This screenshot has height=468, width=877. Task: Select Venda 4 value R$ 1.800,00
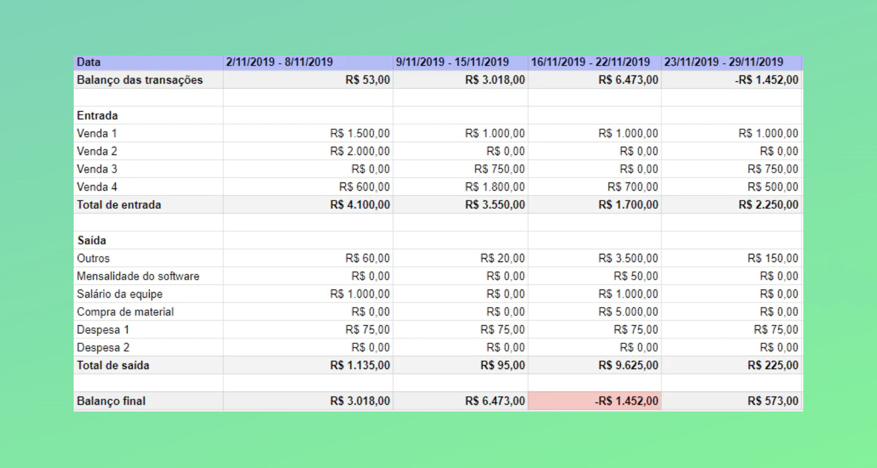coord(461,187)
